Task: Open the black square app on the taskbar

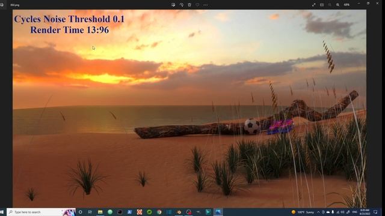Action: click(x=120, y=212)
